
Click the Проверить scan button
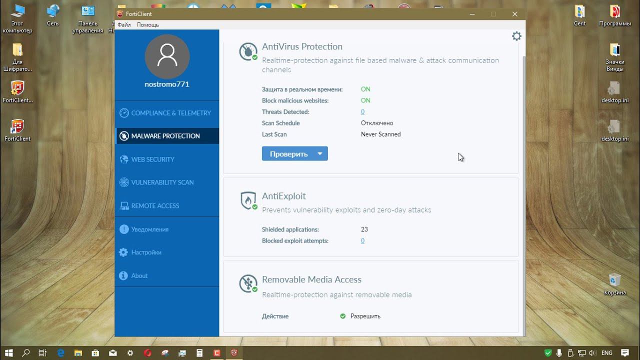(288, 154)
